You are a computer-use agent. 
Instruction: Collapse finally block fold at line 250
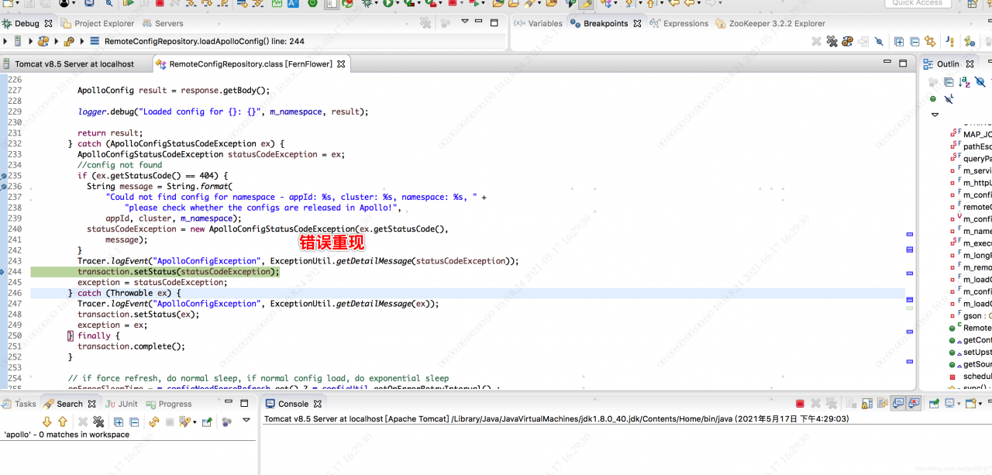[x=71, y=336]
